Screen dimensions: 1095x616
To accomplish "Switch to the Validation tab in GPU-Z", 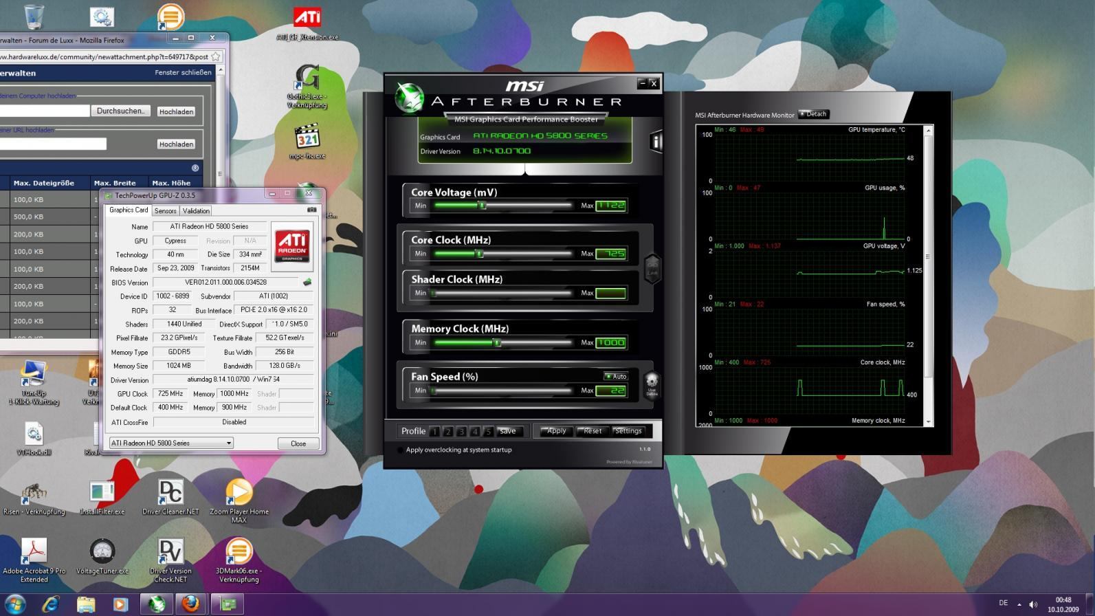I will pos(196,211).
